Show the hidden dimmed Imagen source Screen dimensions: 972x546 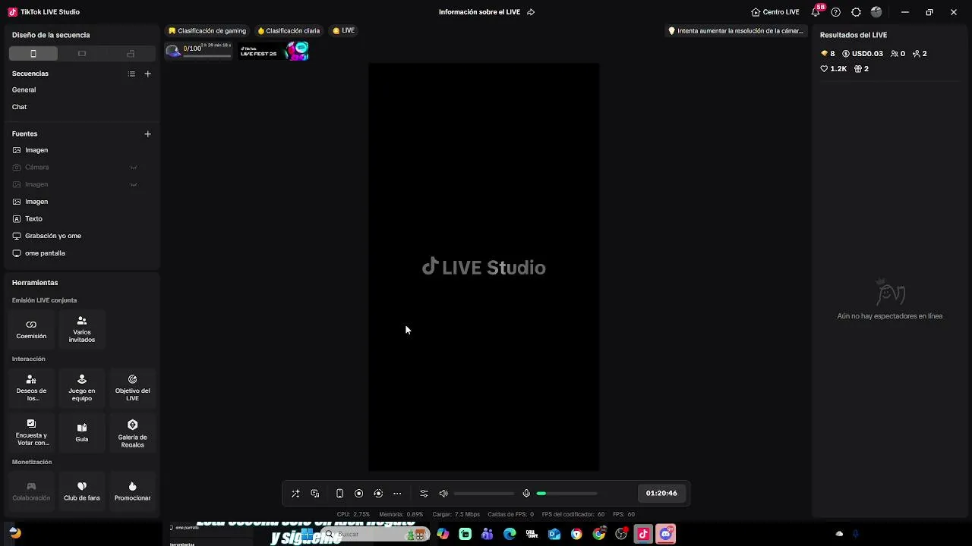click(x=134, y=184)
